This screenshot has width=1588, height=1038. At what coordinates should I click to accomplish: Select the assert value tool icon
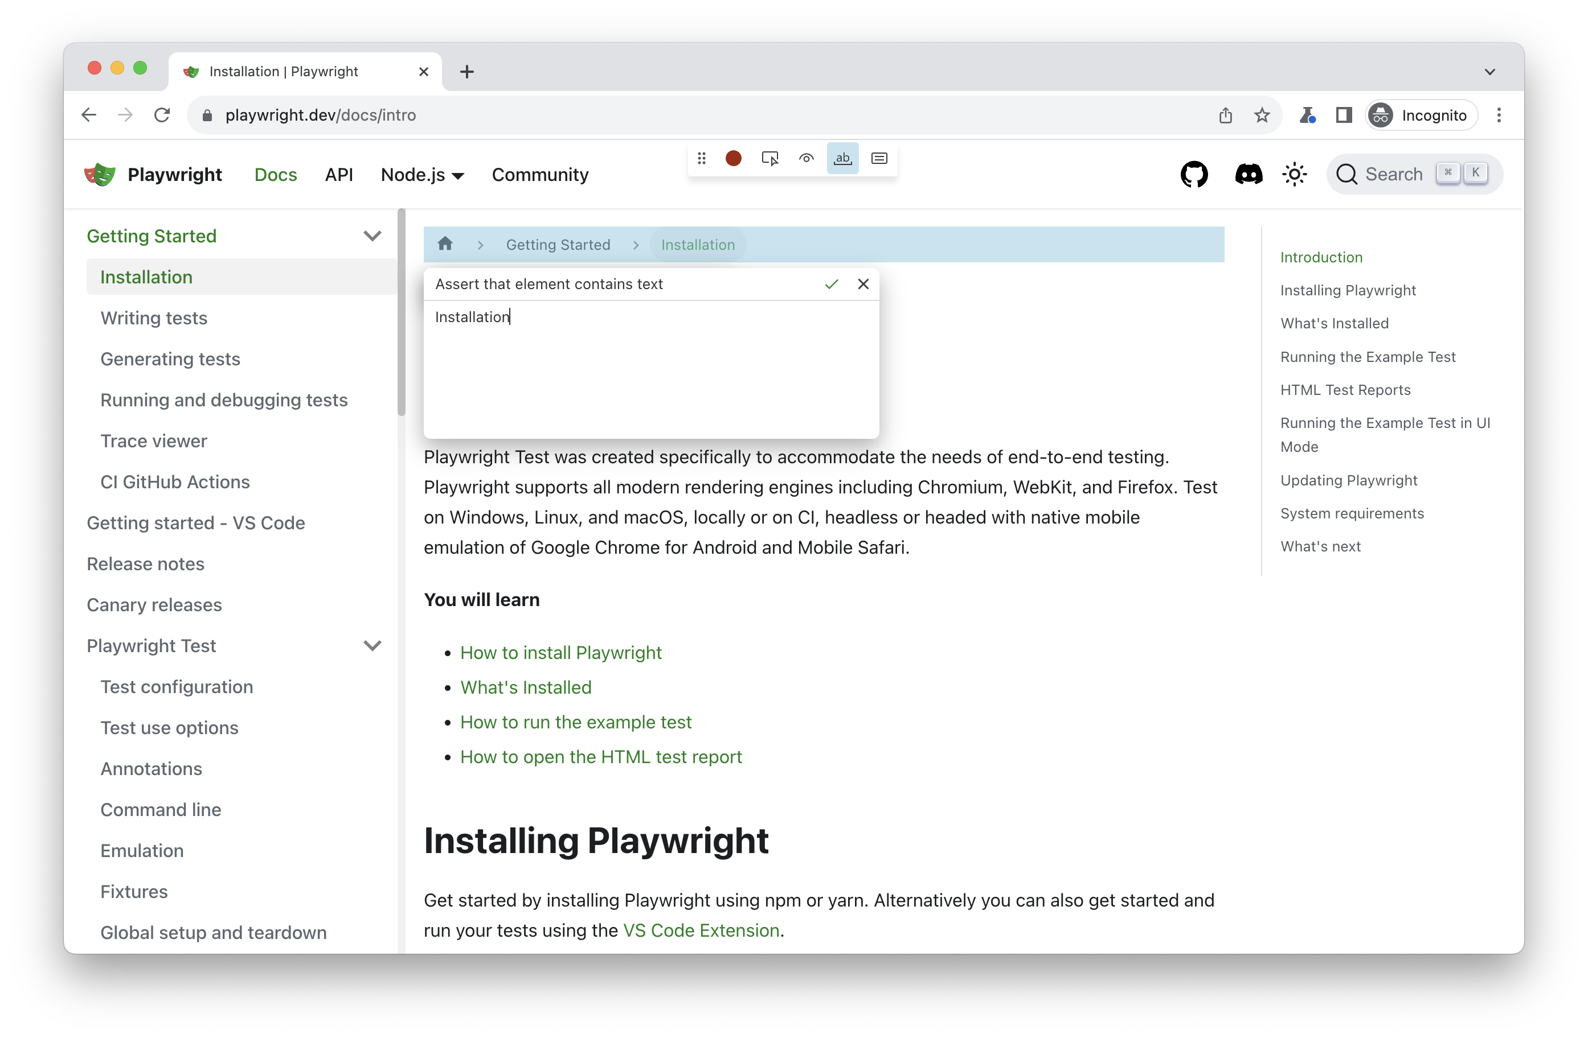[x=879, y=159]
